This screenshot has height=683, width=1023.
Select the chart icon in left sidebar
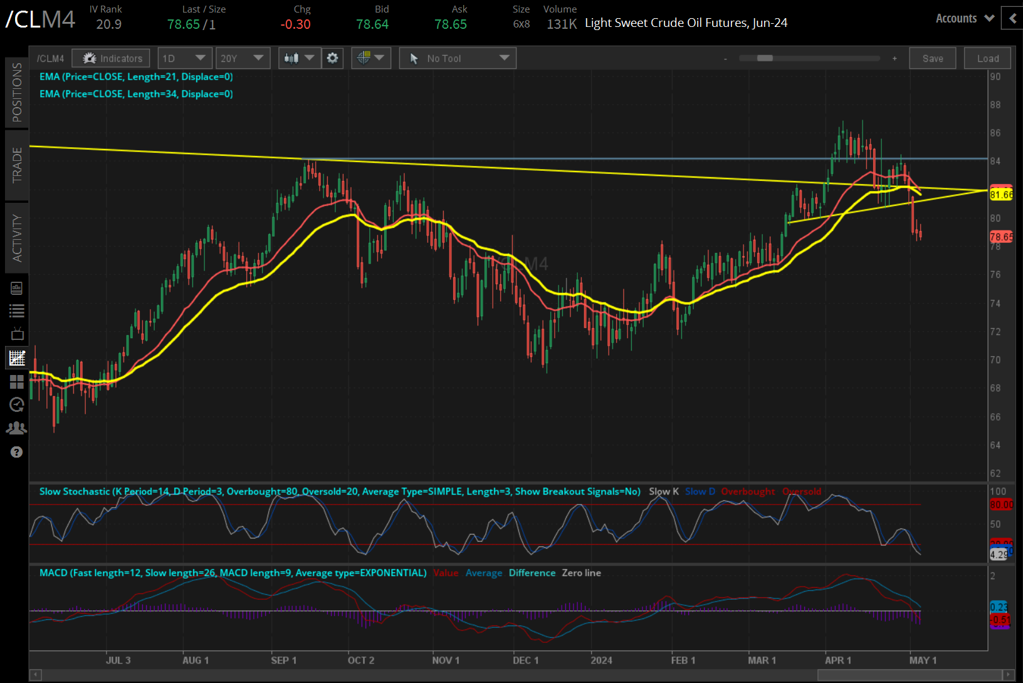17,357
